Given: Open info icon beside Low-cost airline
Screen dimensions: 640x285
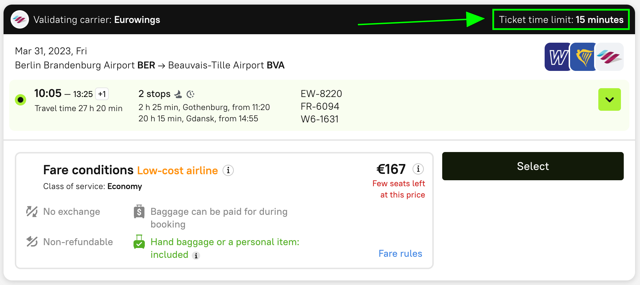Looking at the screenshot, I should (x=228, y=171).
